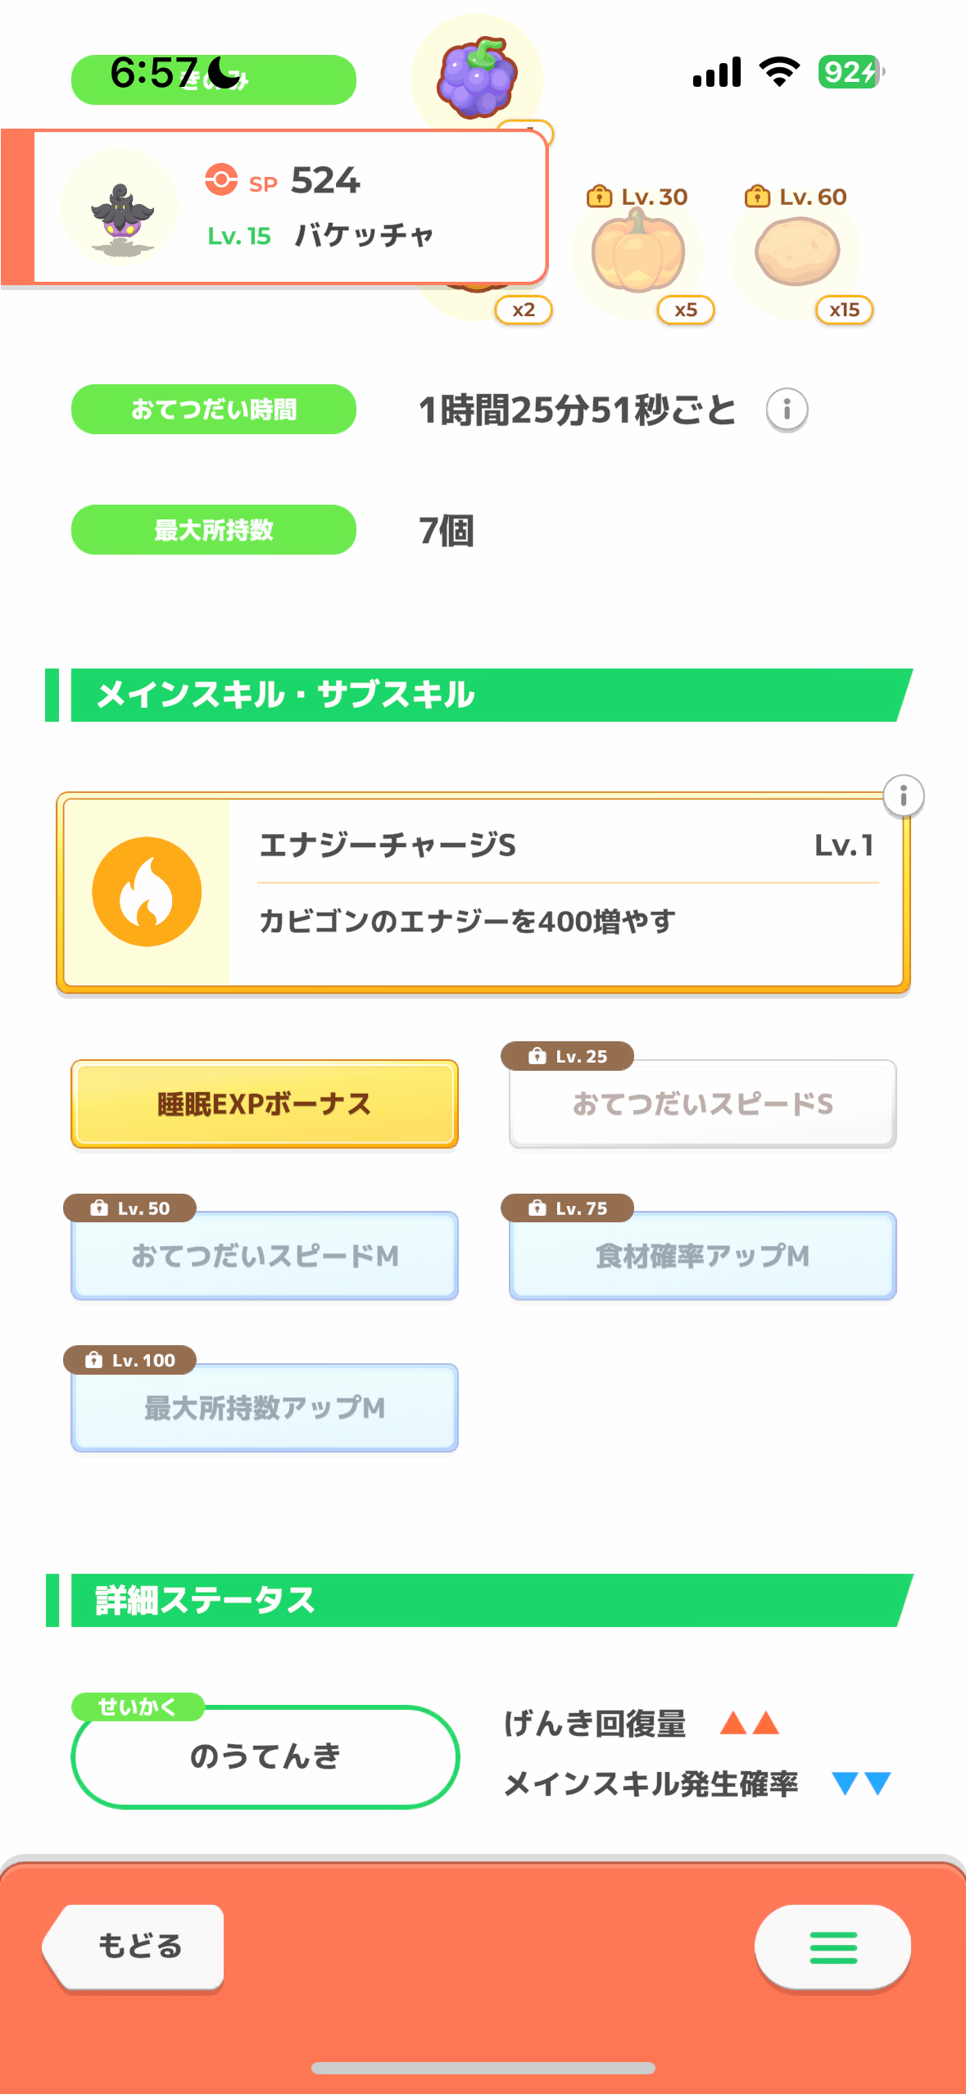Open main skill info icon
The image size is (966, 2094).
coord(903,795)
